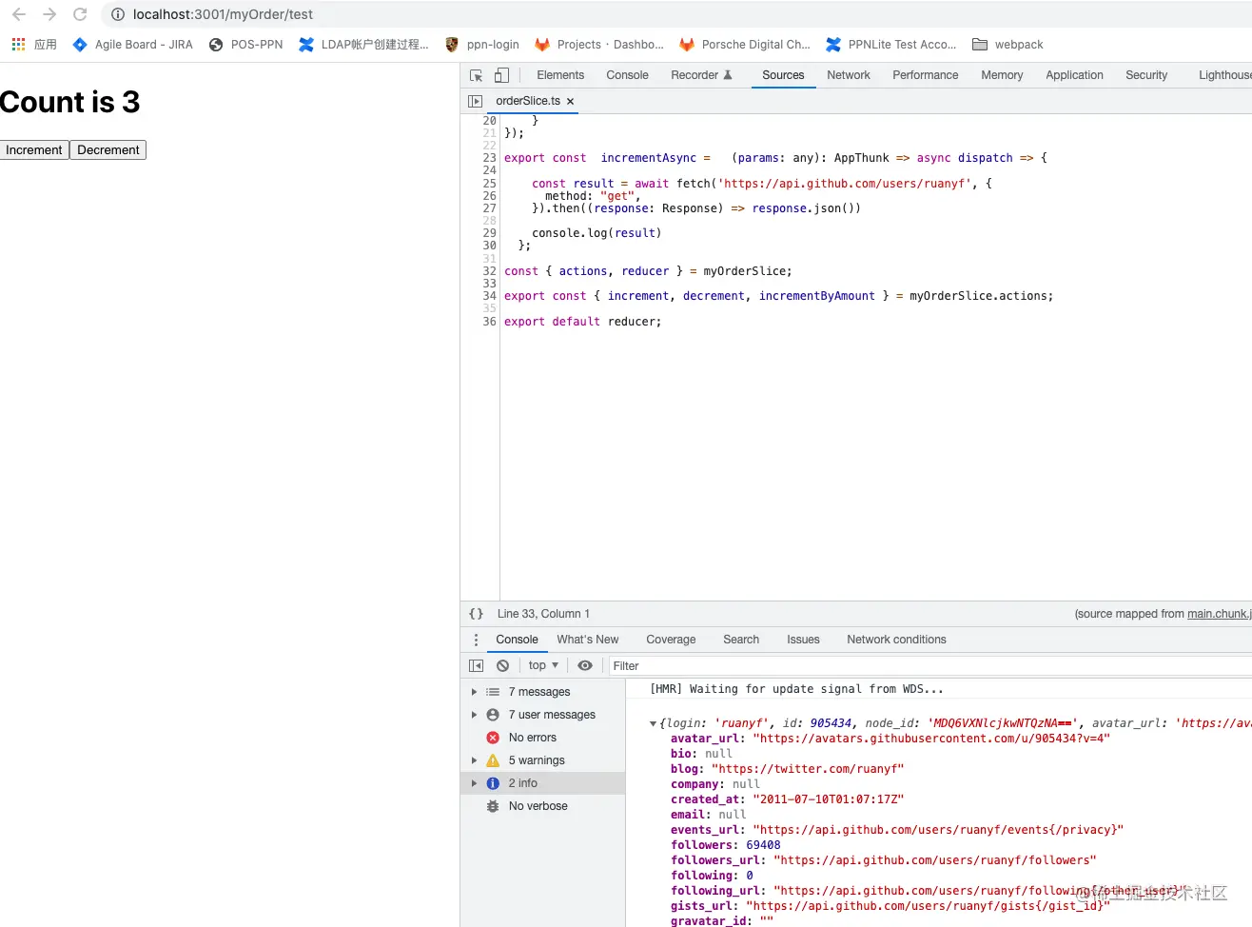
Task: Click the user messages person icon
Action: pos(493,715)
